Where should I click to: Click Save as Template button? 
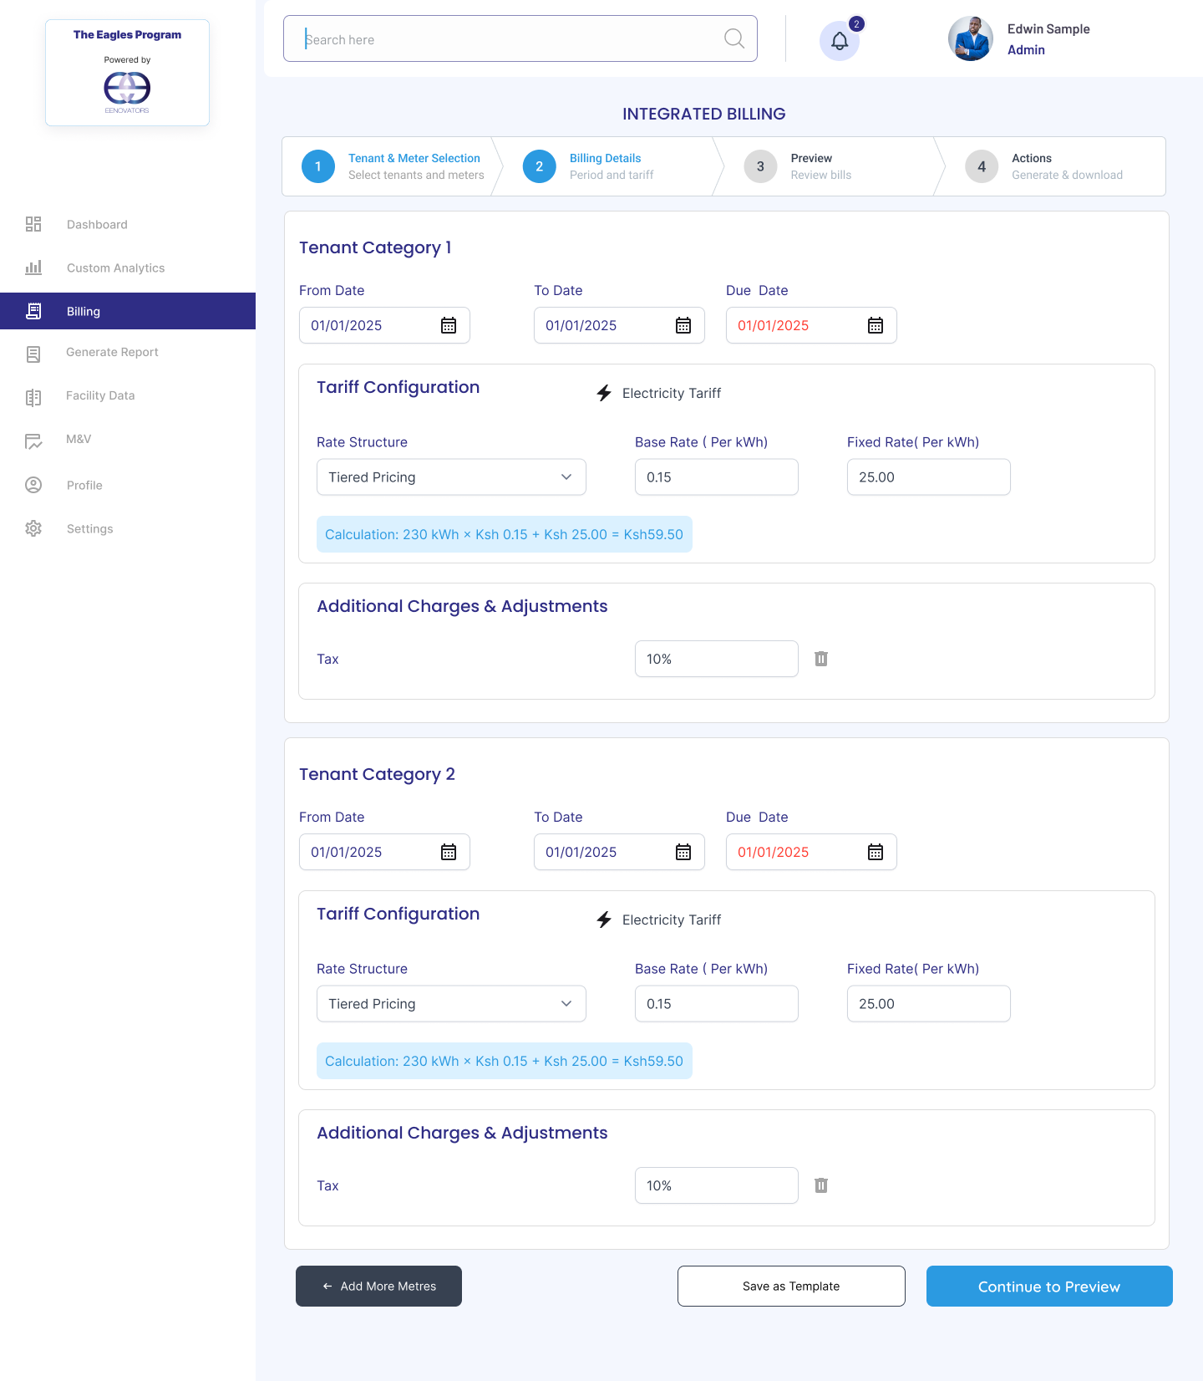(791, 1286)
